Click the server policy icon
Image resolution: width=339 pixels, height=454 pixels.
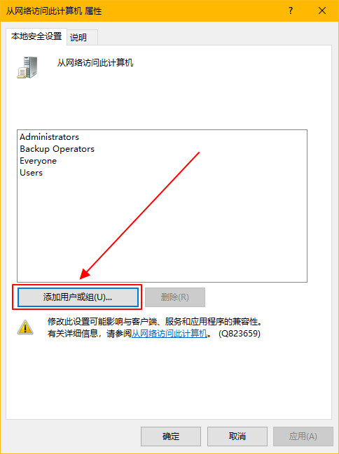tap(27, 67)
